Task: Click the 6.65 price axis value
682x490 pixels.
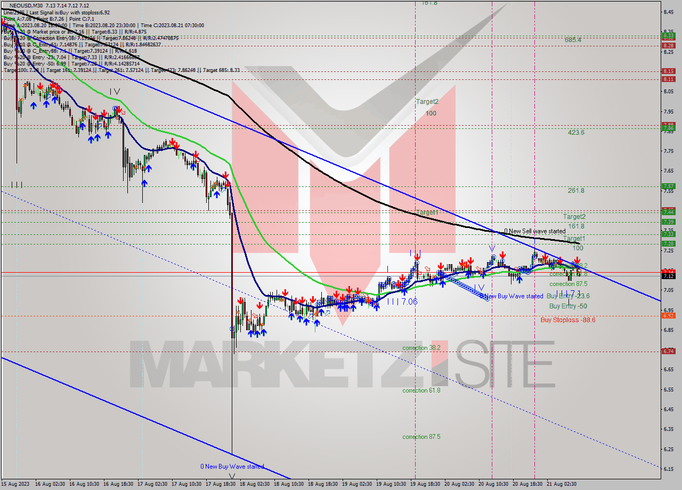Action: [669, 369]
